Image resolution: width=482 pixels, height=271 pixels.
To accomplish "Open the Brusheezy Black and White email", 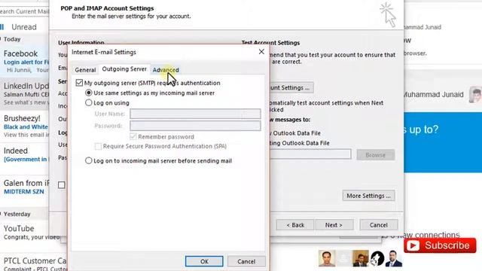I will [25, 126].
